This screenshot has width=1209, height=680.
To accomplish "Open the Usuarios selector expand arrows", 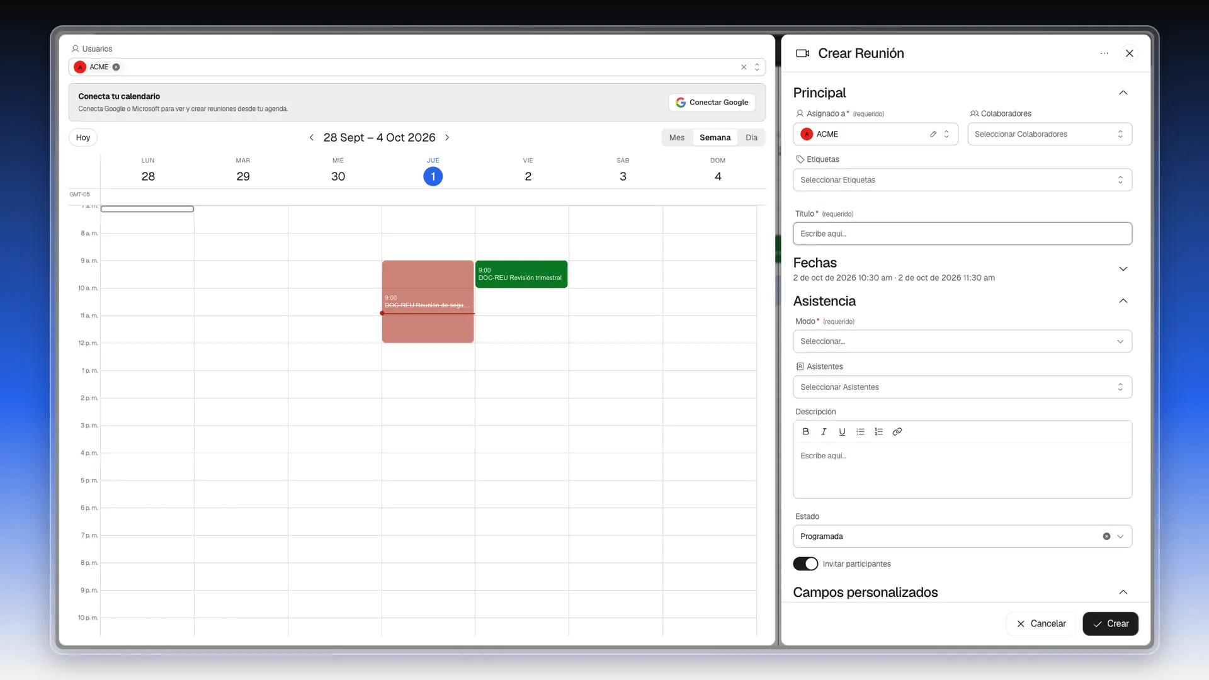I will pyautogui.click(x=757, y=67).
